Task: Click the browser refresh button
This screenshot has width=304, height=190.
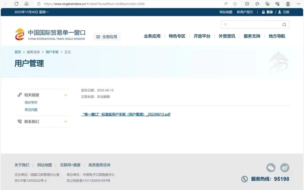Action: point(16,4)
